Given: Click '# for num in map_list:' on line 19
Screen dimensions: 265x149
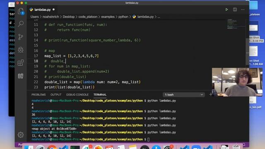Looking at the screenshot, I should point(67,66).
